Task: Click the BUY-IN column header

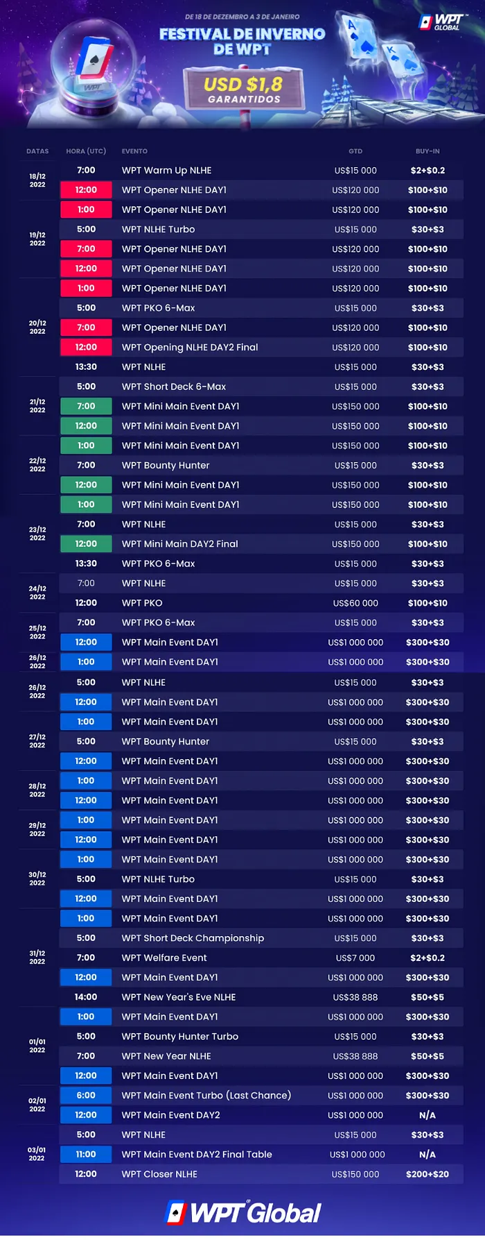Action: [x=427, y=151]
